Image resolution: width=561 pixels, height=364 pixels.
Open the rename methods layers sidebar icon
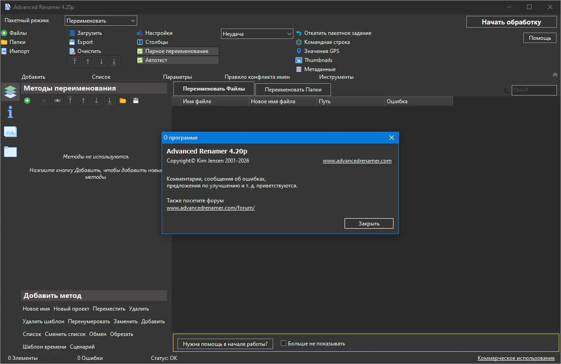(10, 92)
